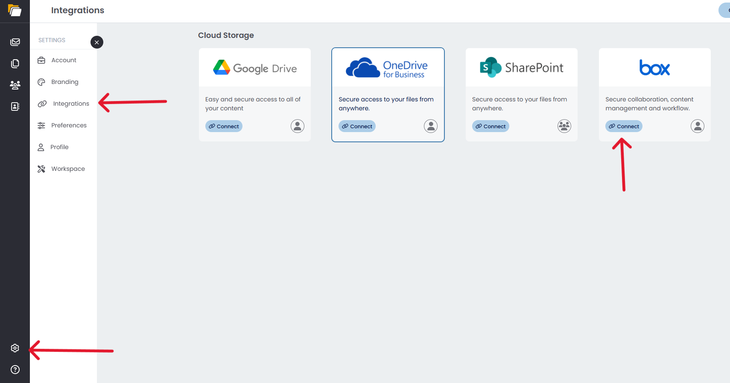Image resolution: width=730 pixels, height=383 pixels.
Task: Open settings gear icon in sidebar
Action: click(x=15, y=348)
